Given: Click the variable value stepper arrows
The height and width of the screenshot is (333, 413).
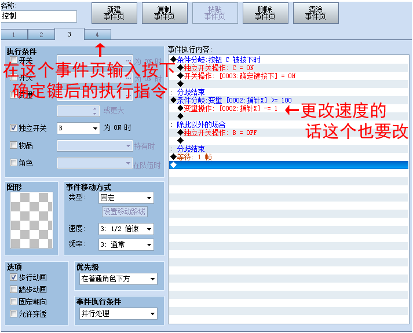Looking at the screenshot, I should [94, 111].
